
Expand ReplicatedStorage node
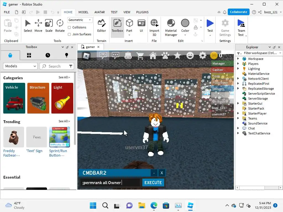point(238,88)
